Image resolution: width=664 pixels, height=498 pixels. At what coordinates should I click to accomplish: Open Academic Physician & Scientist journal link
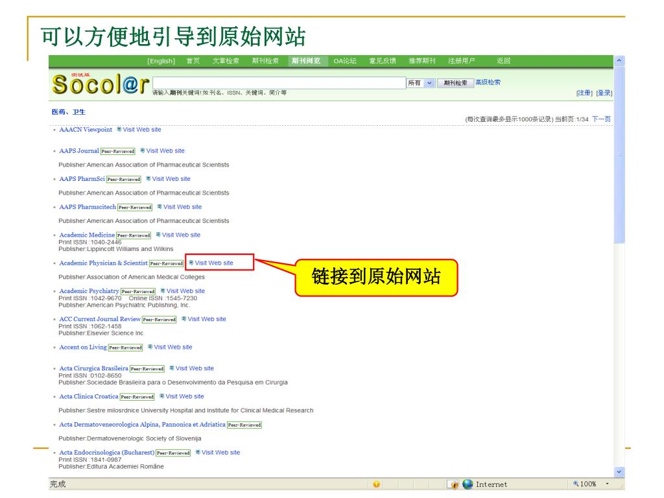pos(103,263)
